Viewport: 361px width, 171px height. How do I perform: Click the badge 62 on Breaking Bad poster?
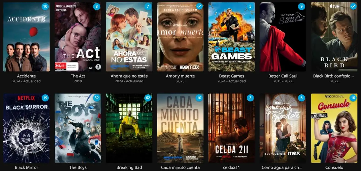point(148,98)
